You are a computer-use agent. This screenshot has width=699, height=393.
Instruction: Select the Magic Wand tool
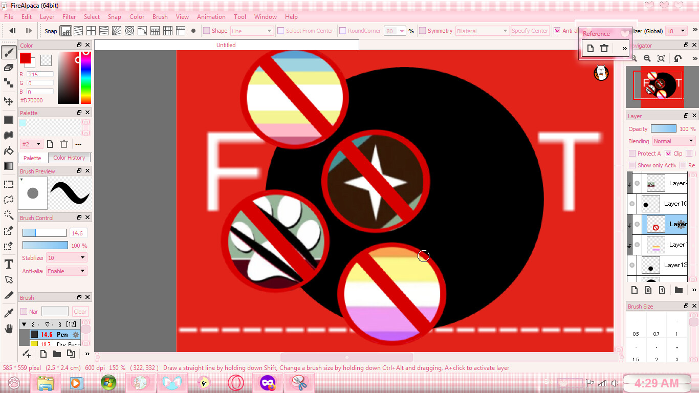[9, 215]
